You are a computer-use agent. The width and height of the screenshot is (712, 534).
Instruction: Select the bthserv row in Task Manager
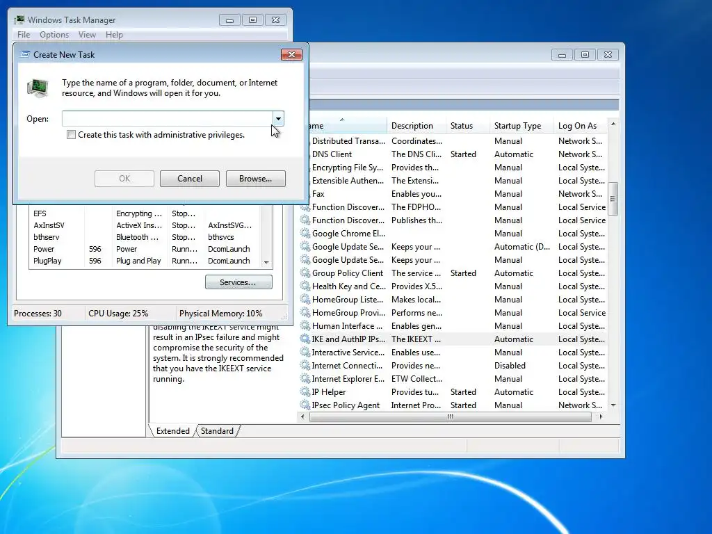[x=145, y=237]
